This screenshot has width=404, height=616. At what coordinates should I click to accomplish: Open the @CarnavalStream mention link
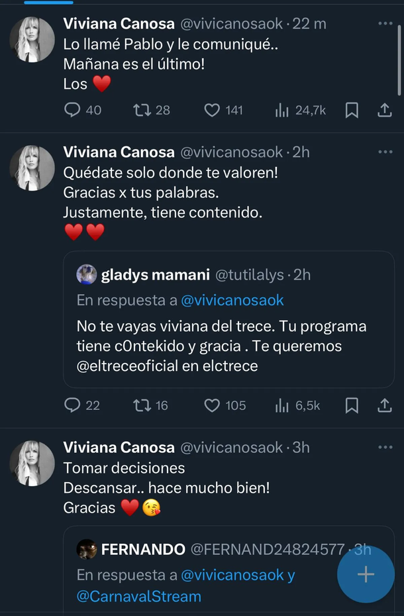pyautogui.click(x=139, y=596)
